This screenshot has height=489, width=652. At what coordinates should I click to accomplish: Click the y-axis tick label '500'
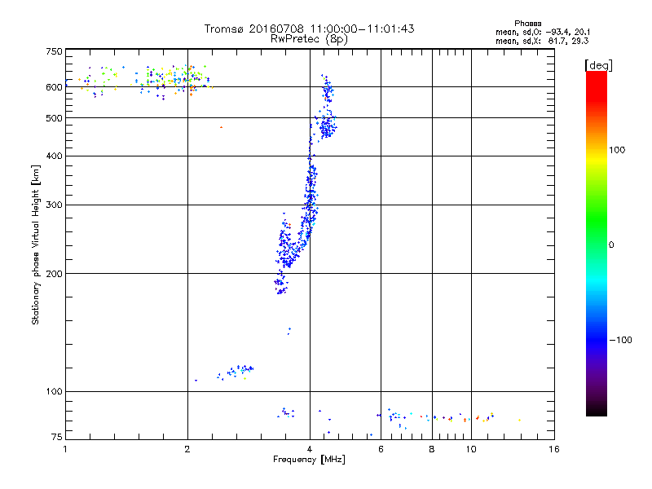pos(54,118)
